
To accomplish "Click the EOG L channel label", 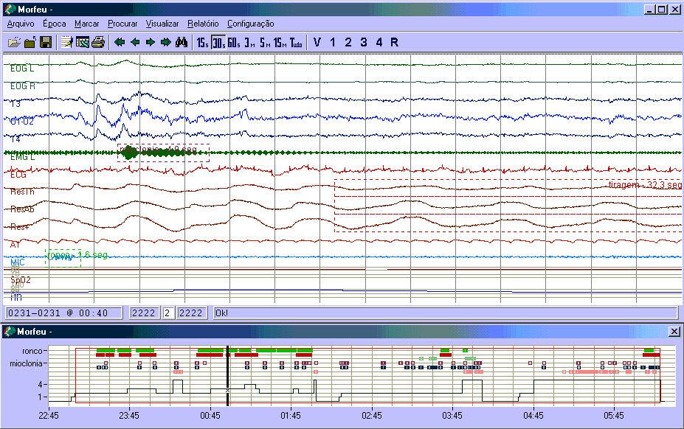I will point(22,69).
